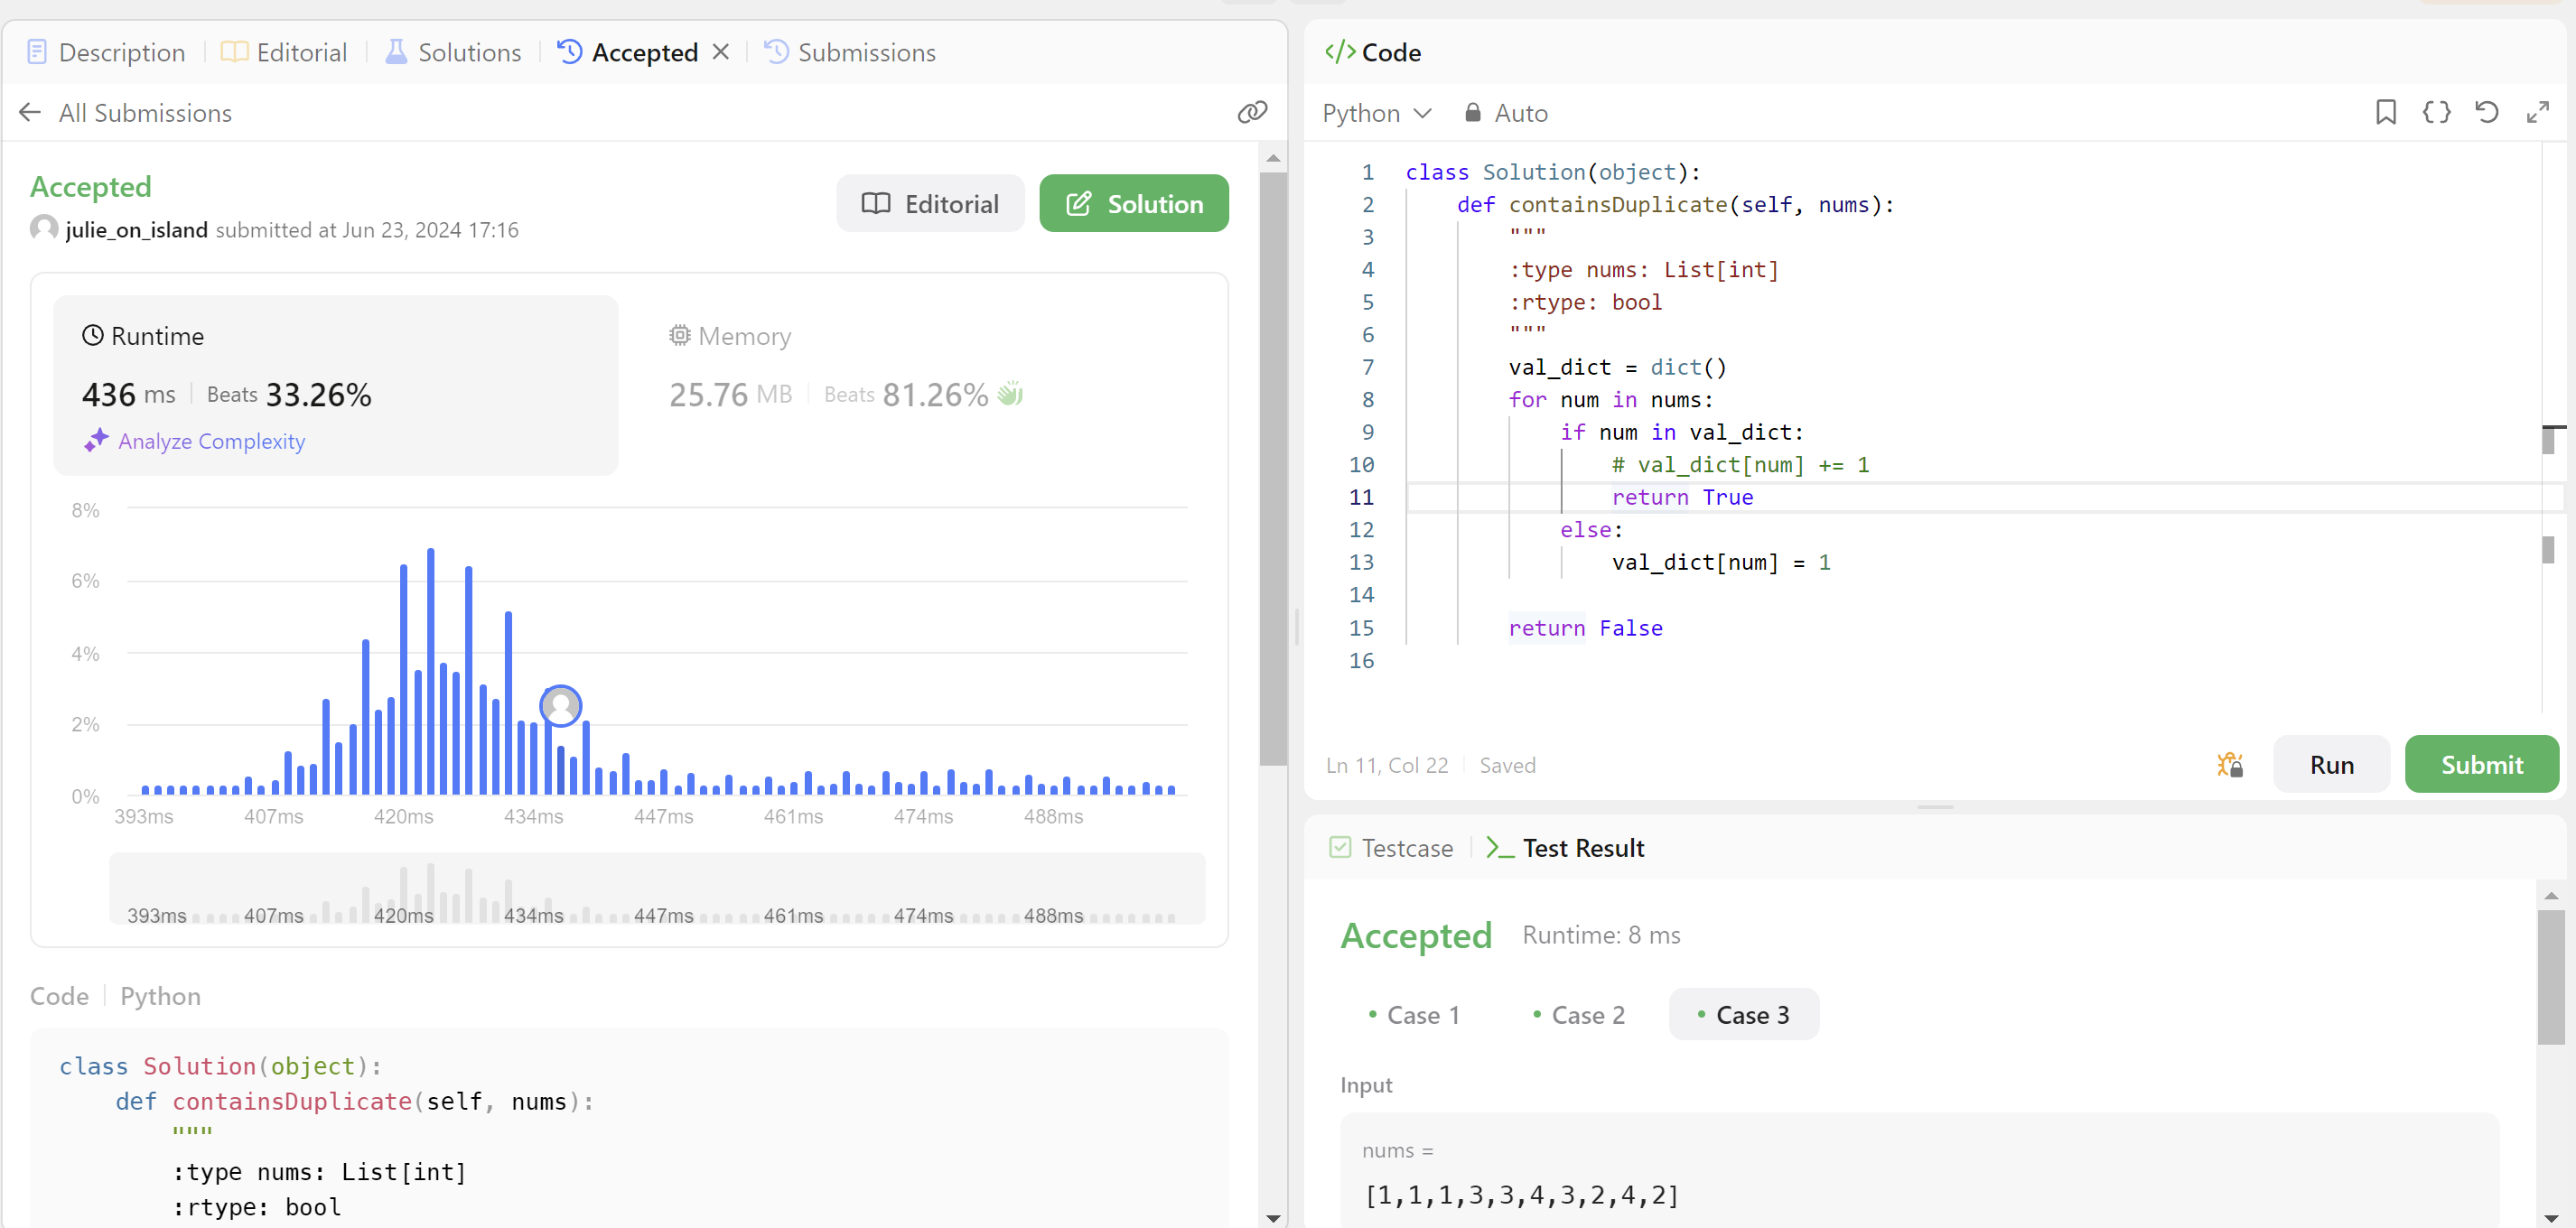
Task: Close the Accepted tab
Action: coord(721,52)
